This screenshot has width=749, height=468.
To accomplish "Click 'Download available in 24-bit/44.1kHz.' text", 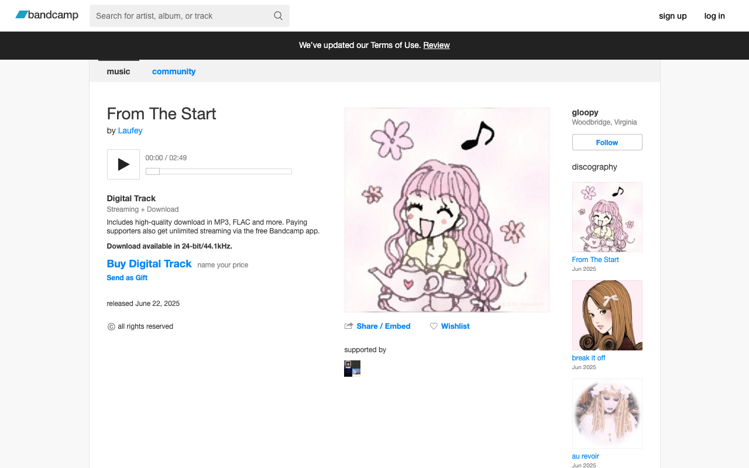I will [170, 246].
